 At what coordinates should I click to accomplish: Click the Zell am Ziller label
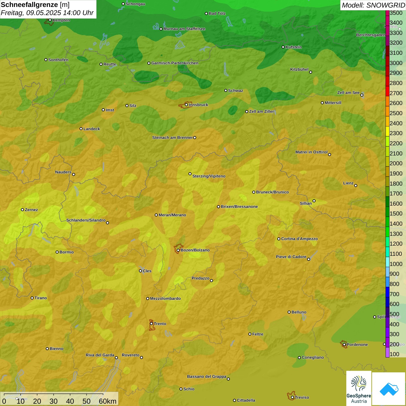coord(261,111)
